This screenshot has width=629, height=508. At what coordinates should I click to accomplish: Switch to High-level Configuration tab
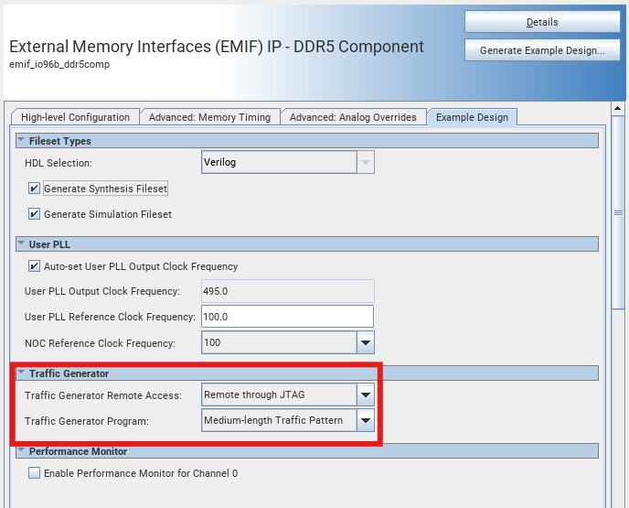click(x=75, y=117)
